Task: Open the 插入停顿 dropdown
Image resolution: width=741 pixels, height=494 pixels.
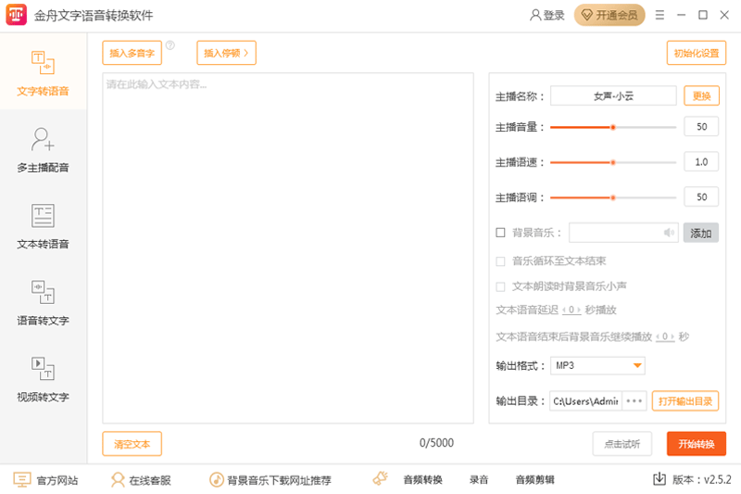Action: (x=226, y=53)
